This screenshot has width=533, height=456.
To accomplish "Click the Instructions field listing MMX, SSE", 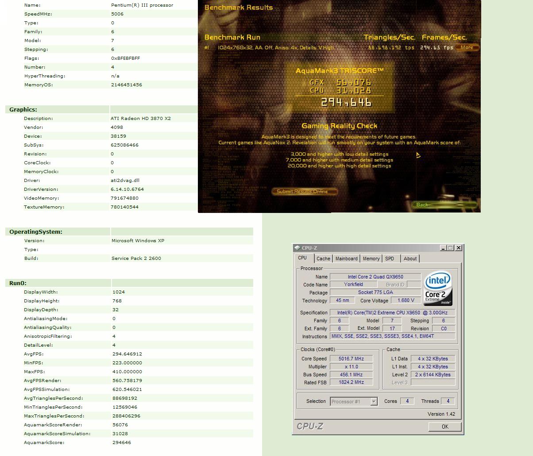I will point(393,336).
